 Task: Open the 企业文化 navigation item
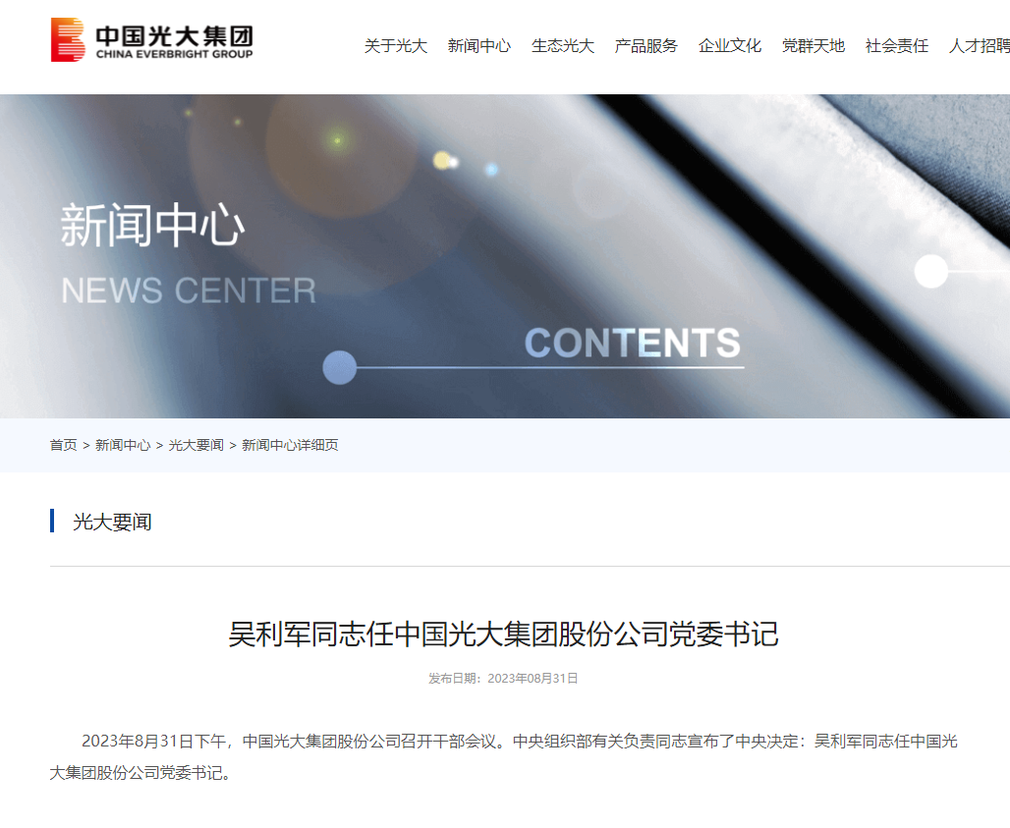point(730,45)
